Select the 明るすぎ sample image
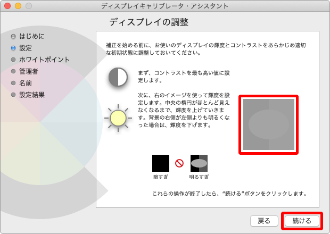 (199, 163)
